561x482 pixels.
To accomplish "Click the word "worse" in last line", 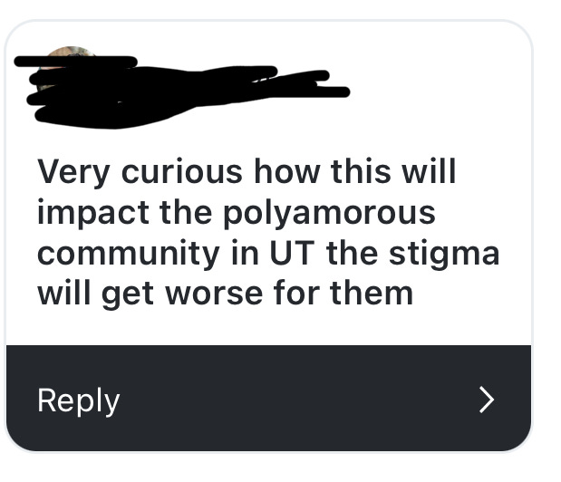I will tap(214, 294).
